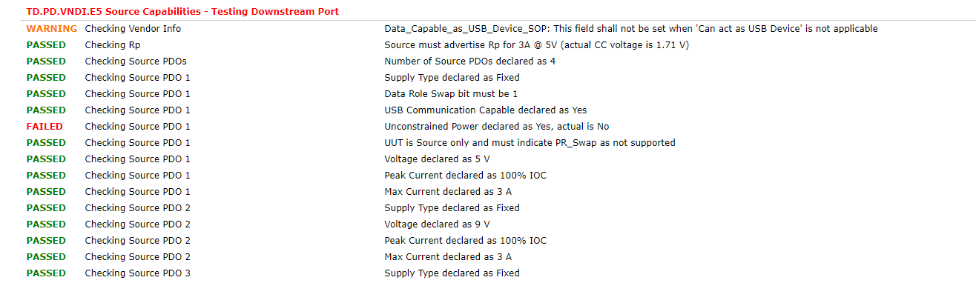Click the Unconstrained Power declared as Yes message

coord(497,126)
